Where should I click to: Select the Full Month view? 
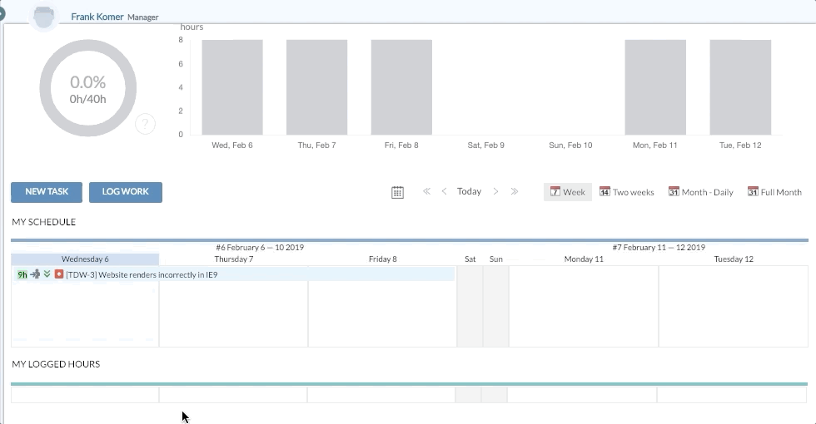tap(774, 192)
